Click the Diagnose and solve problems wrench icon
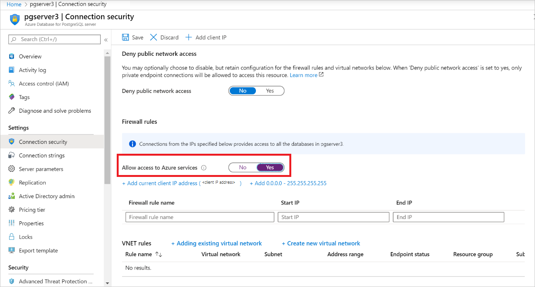The height and width of the screenshot is (287, 535). coord(11,111)
